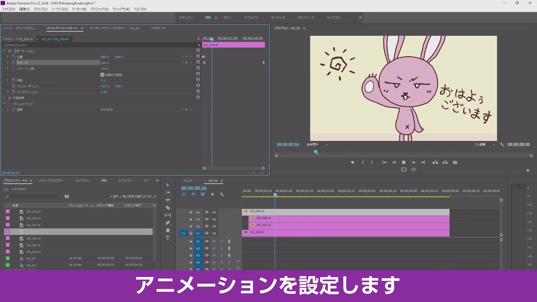This screenshot has width=537, height=302.
Task: Select the Razor tool
Action: pyautogui.click(x=168, y=208)
